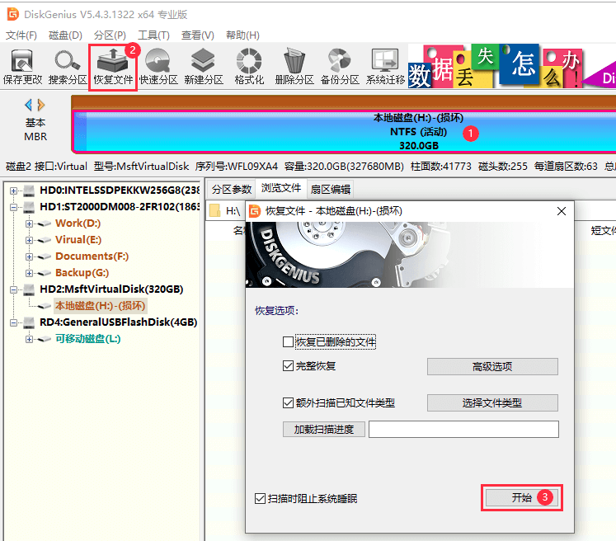
Task: Click the H:\ folder icon in path bar
Action: (x=215, y=210)
